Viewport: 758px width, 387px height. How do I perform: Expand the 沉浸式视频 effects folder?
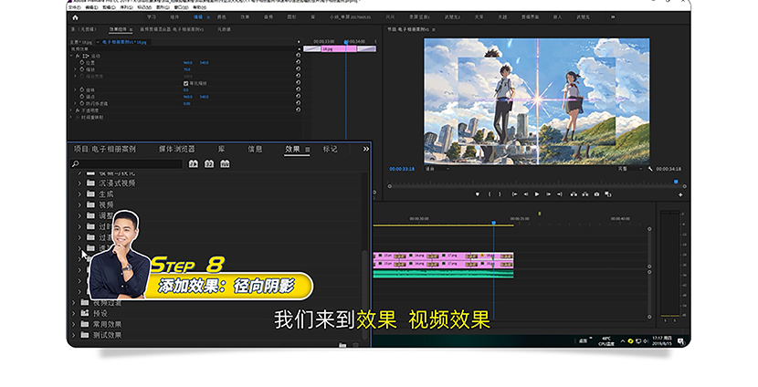point(79,183)
